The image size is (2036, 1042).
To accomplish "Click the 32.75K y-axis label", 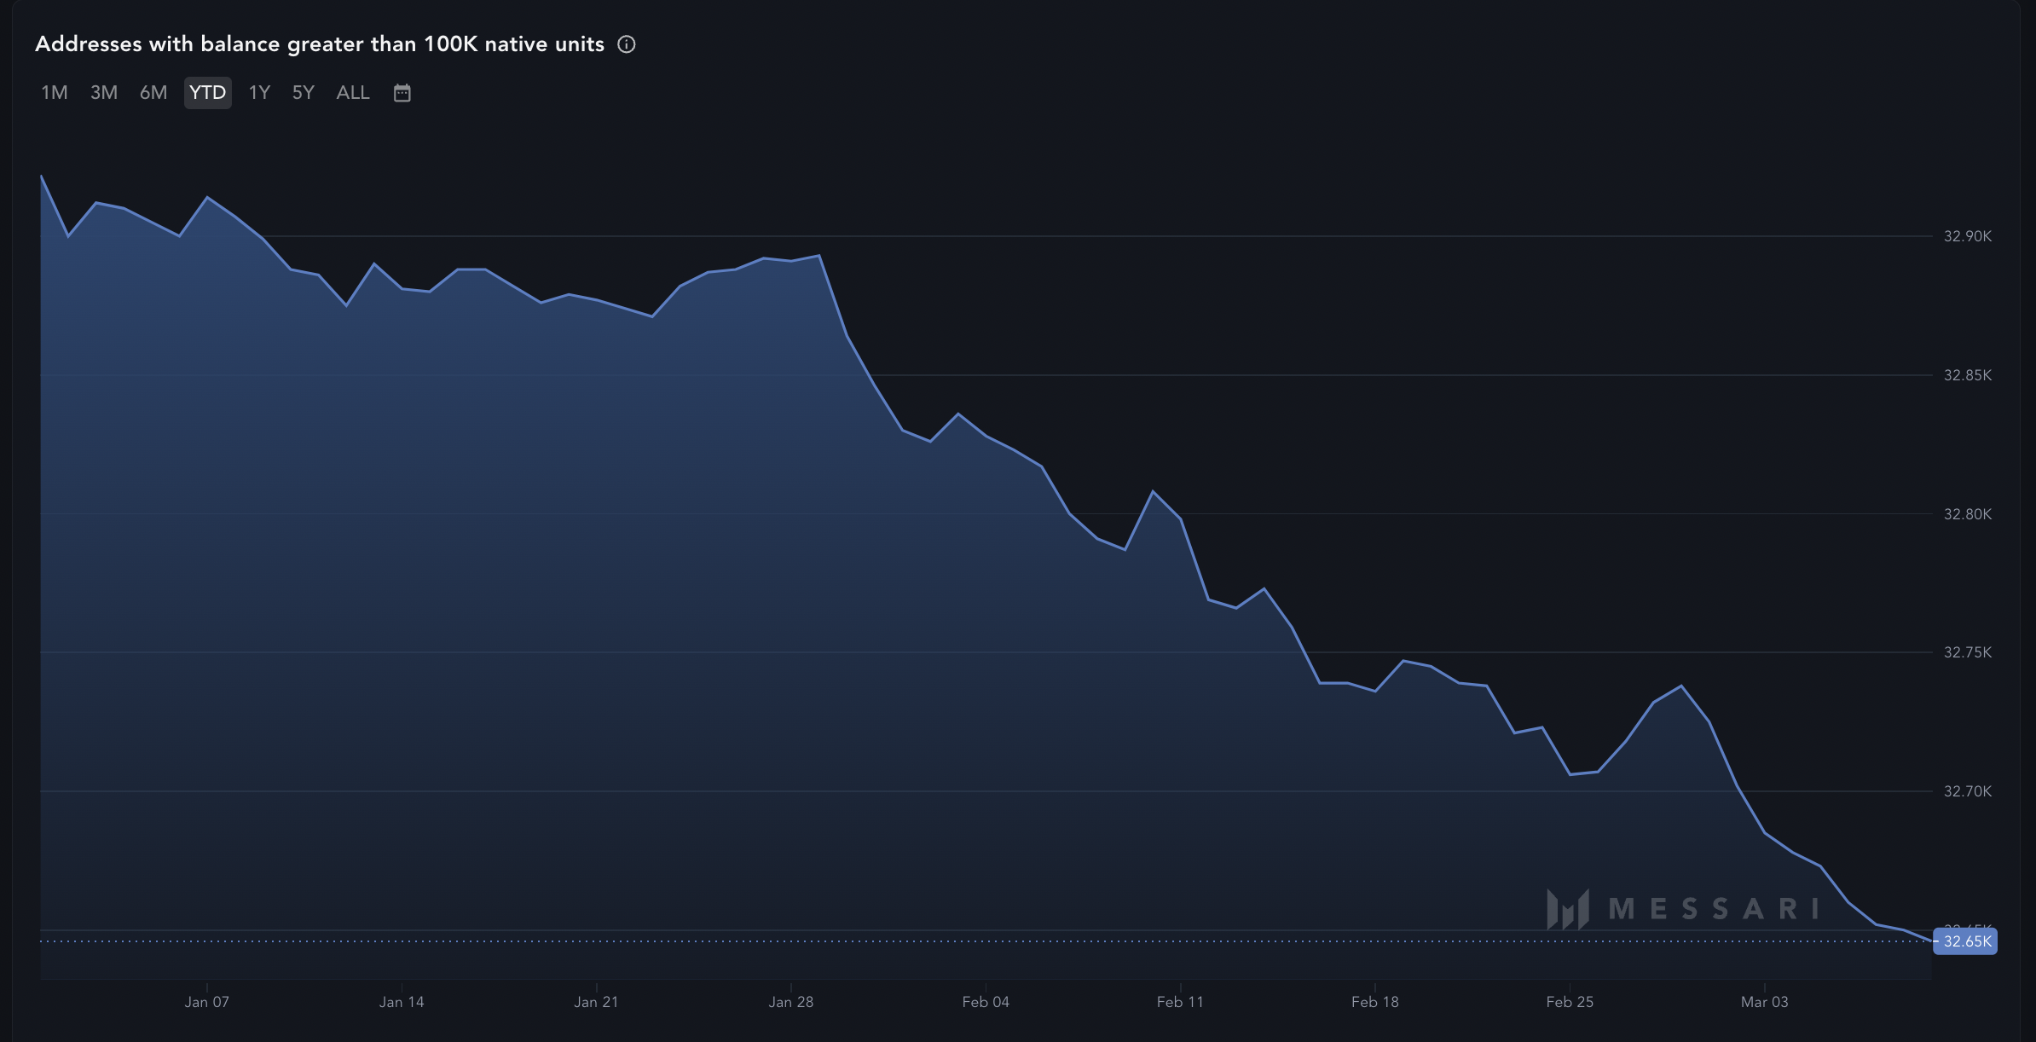I will click(1967, 652).
